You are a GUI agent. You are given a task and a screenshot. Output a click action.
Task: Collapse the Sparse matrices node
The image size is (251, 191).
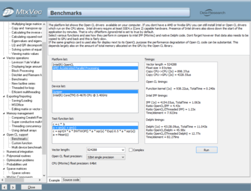pos(4,169)
